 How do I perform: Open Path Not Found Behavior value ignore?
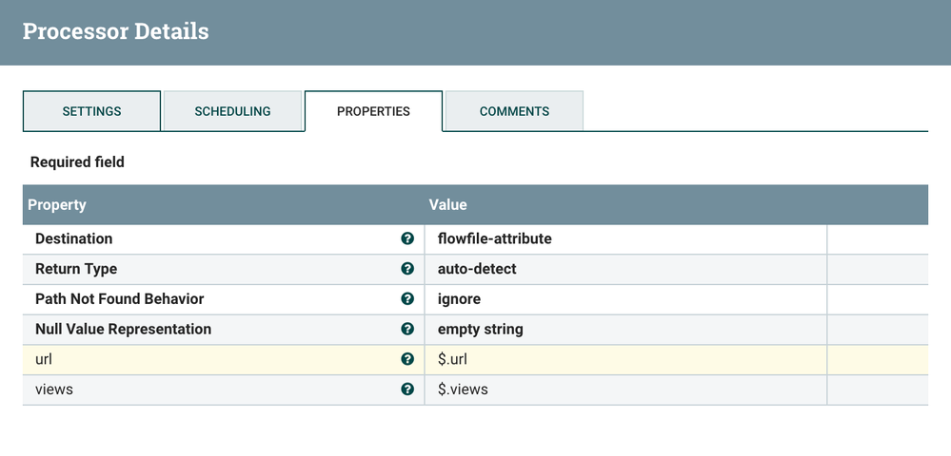click(x=459, y=299)
